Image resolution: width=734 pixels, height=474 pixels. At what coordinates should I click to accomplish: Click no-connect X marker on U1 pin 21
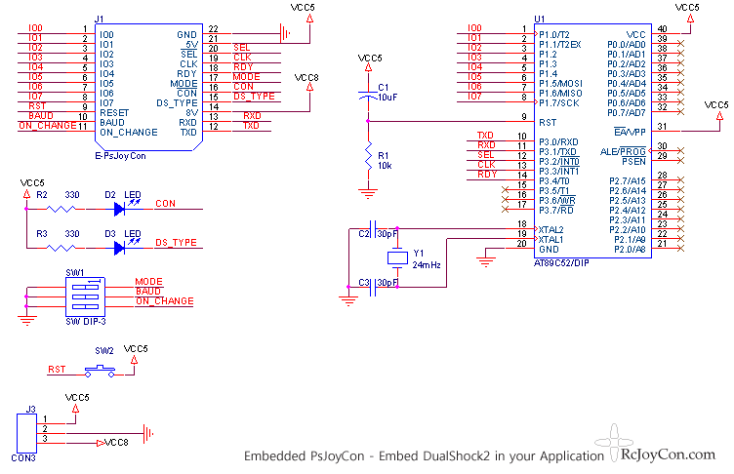click(680, 249)
